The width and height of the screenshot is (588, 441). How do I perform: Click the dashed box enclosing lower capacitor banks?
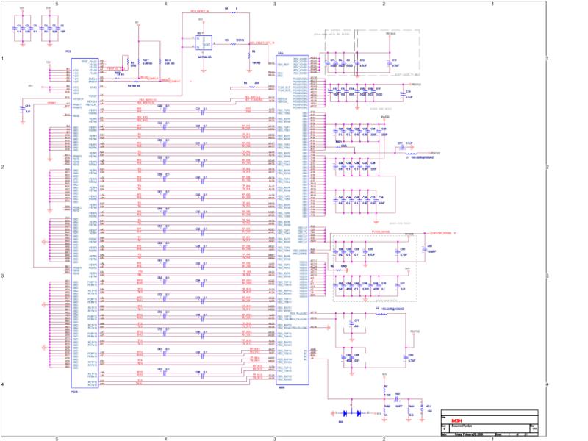[x=375, y=268]
